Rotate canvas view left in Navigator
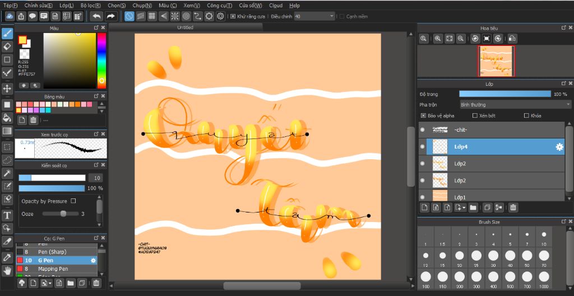The height and width of the screenshot is (296, 574). pos(475,39)
